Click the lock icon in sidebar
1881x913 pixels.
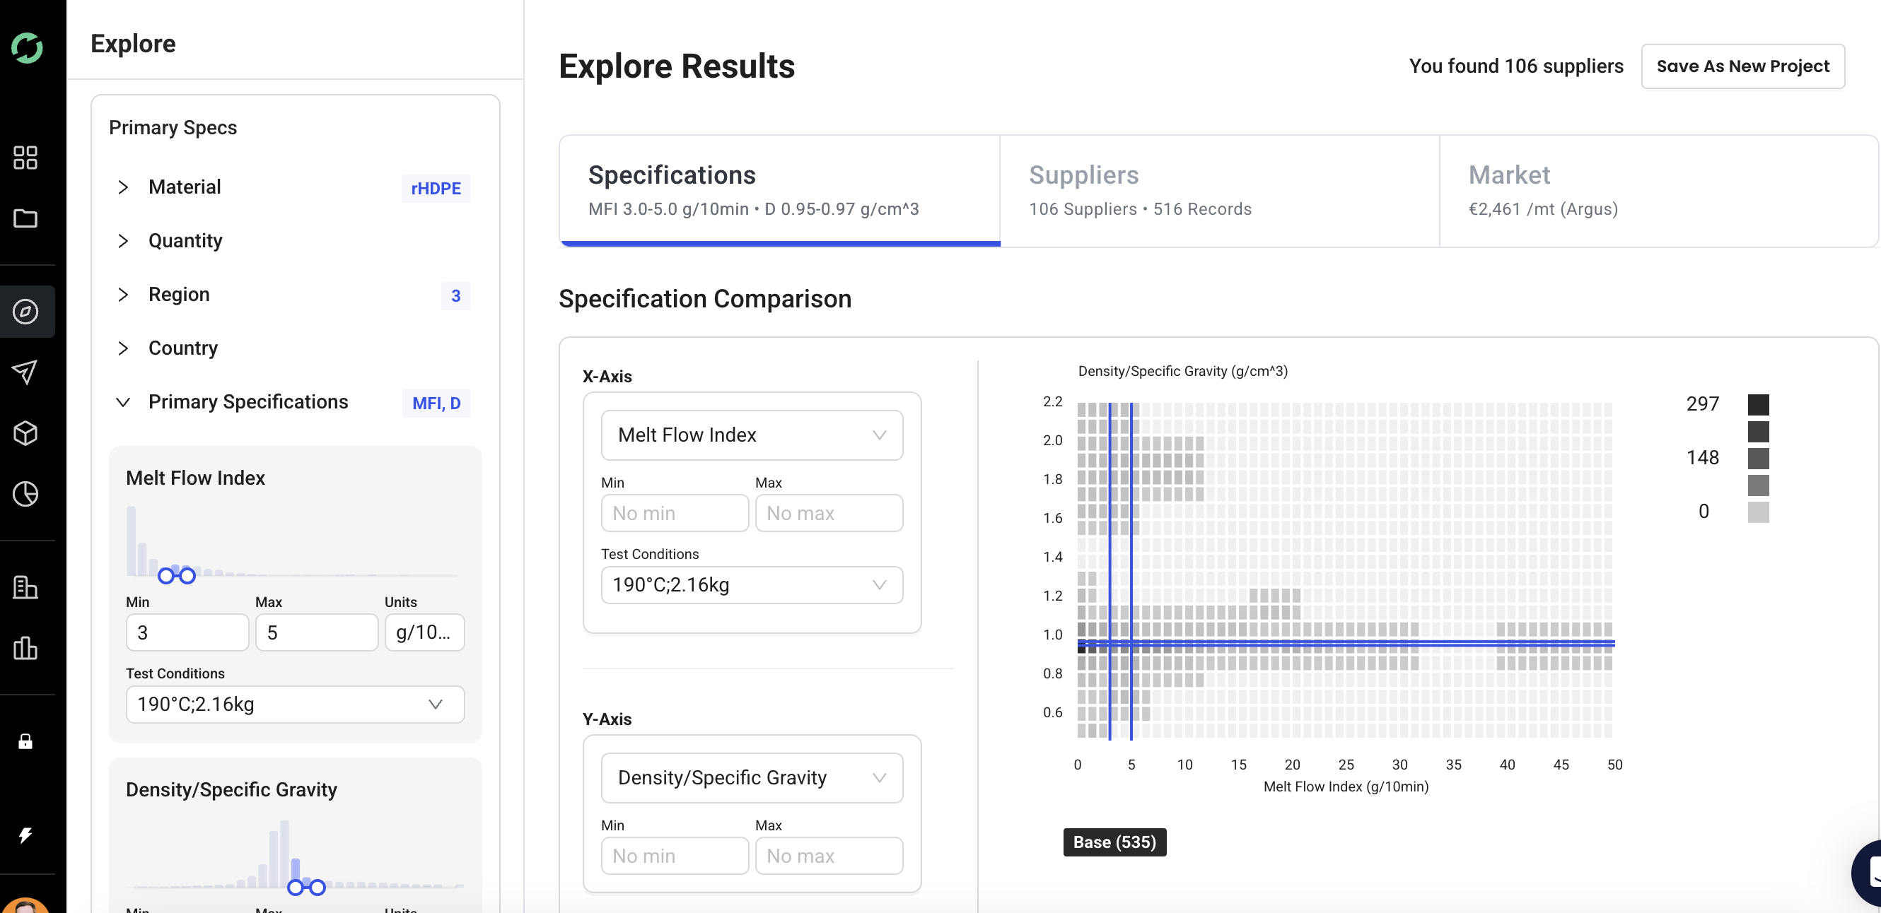pyautogui.click(x=25, y=741)
